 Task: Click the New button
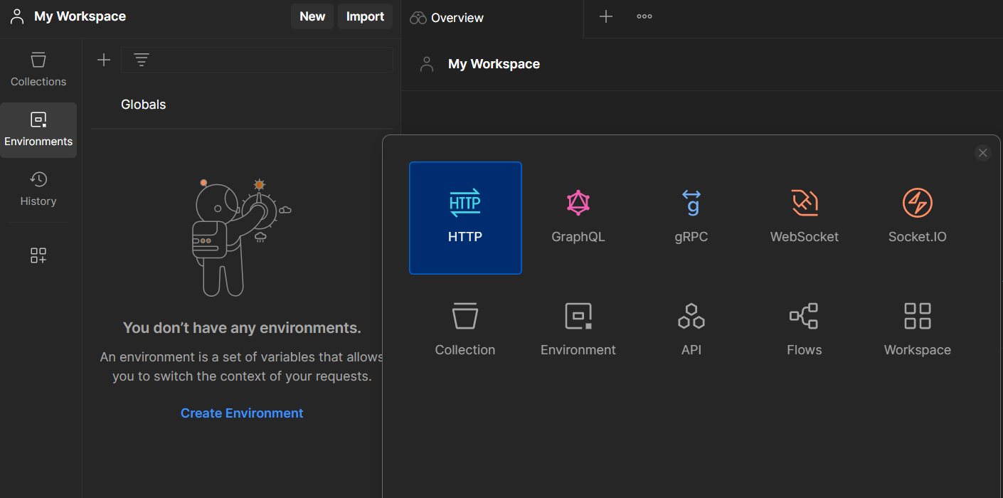click(x=312, y=16)
